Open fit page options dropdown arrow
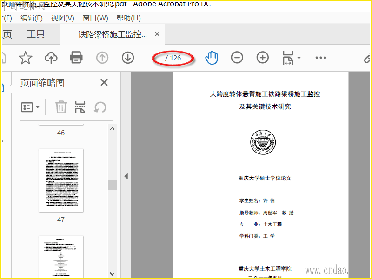Viewport: 372px width, 279px height. (299, 58)
